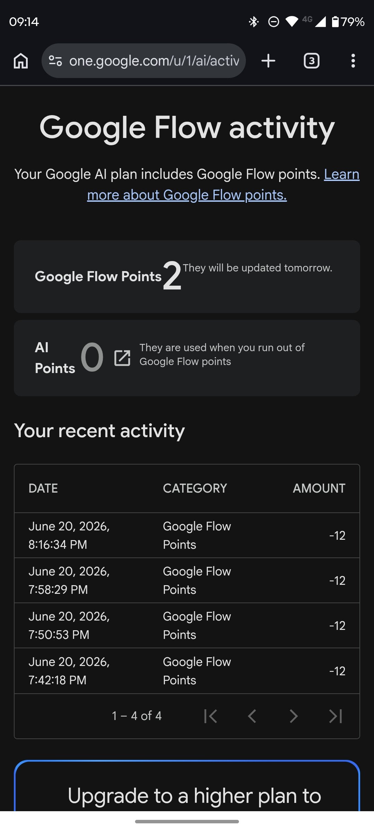Select the CATEGORY column header
Image resolution: width=374 pixels, height=832 pixels.
point(195,488)
